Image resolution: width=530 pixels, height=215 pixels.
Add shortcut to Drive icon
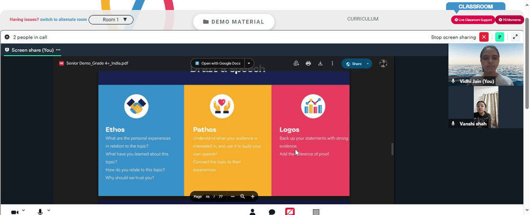pyautogui.click(x=296, y=63)
